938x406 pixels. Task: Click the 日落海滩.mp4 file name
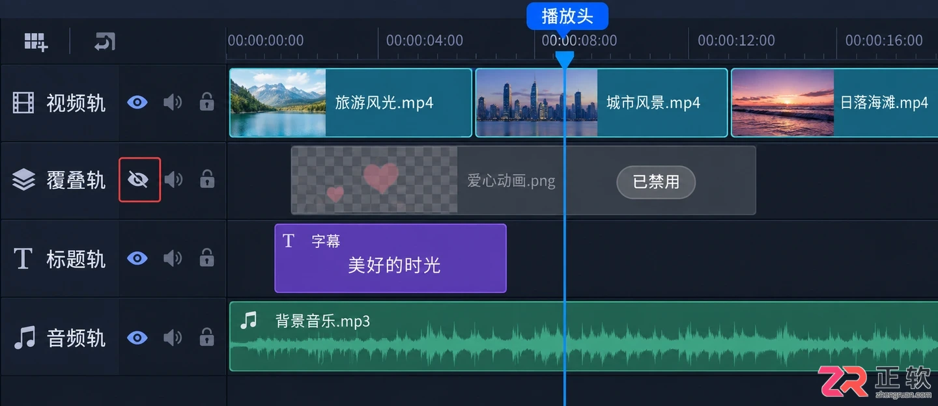[884, 103]
